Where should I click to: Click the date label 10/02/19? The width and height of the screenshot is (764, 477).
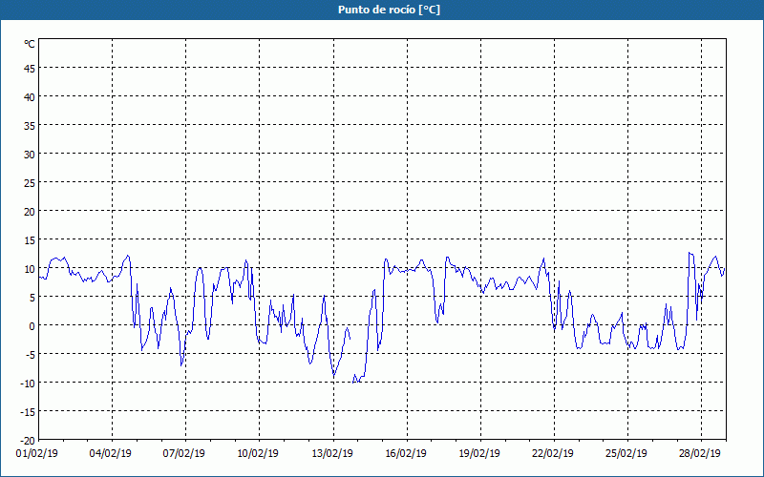[258, 454]
